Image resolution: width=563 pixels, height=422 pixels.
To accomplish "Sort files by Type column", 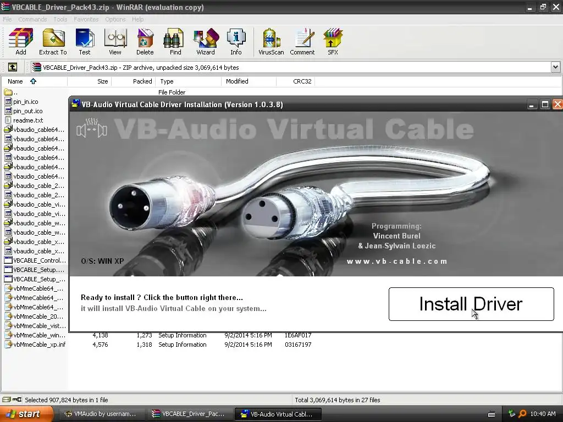I will (x=189, y=81).
